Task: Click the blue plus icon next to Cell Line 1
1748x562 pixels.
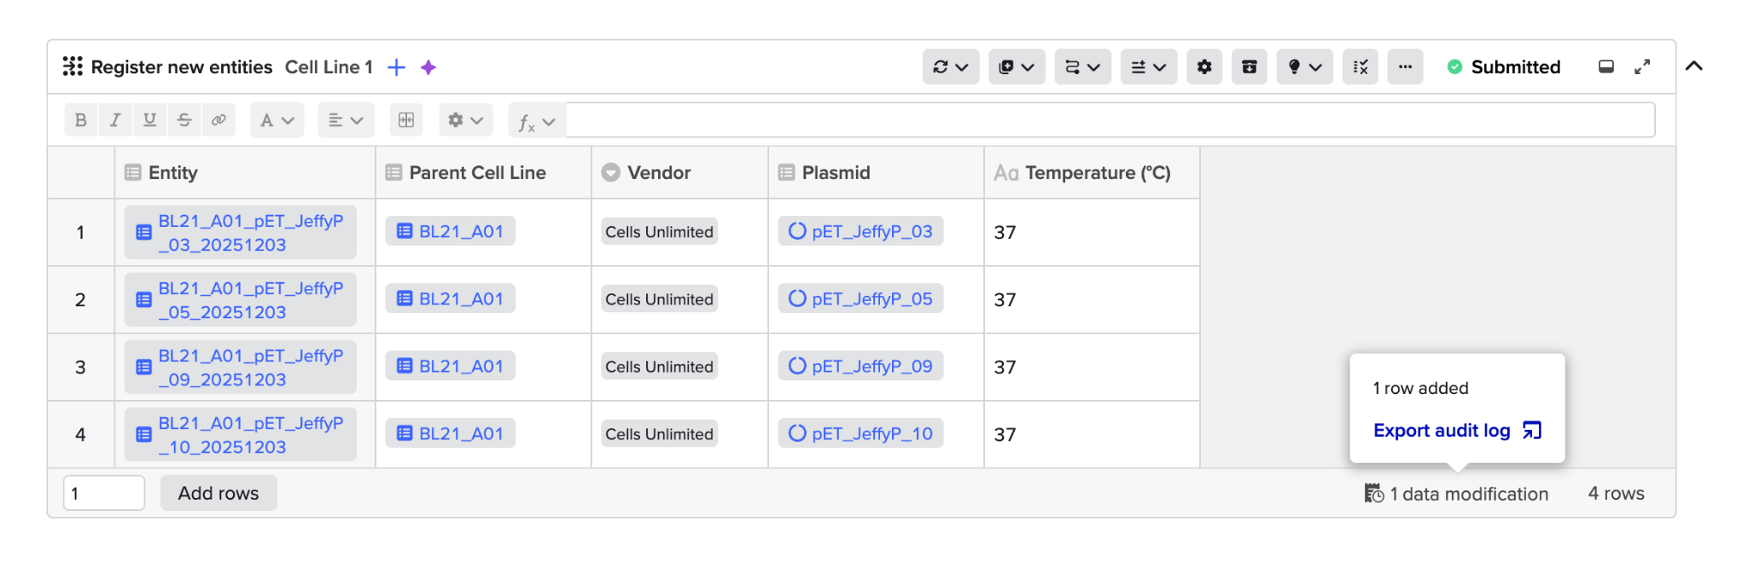Action: (396, 67)
